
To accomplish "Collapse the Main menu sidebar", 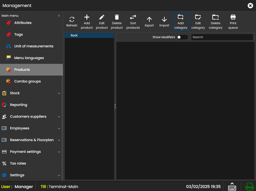I will click(x=59, y=15).
